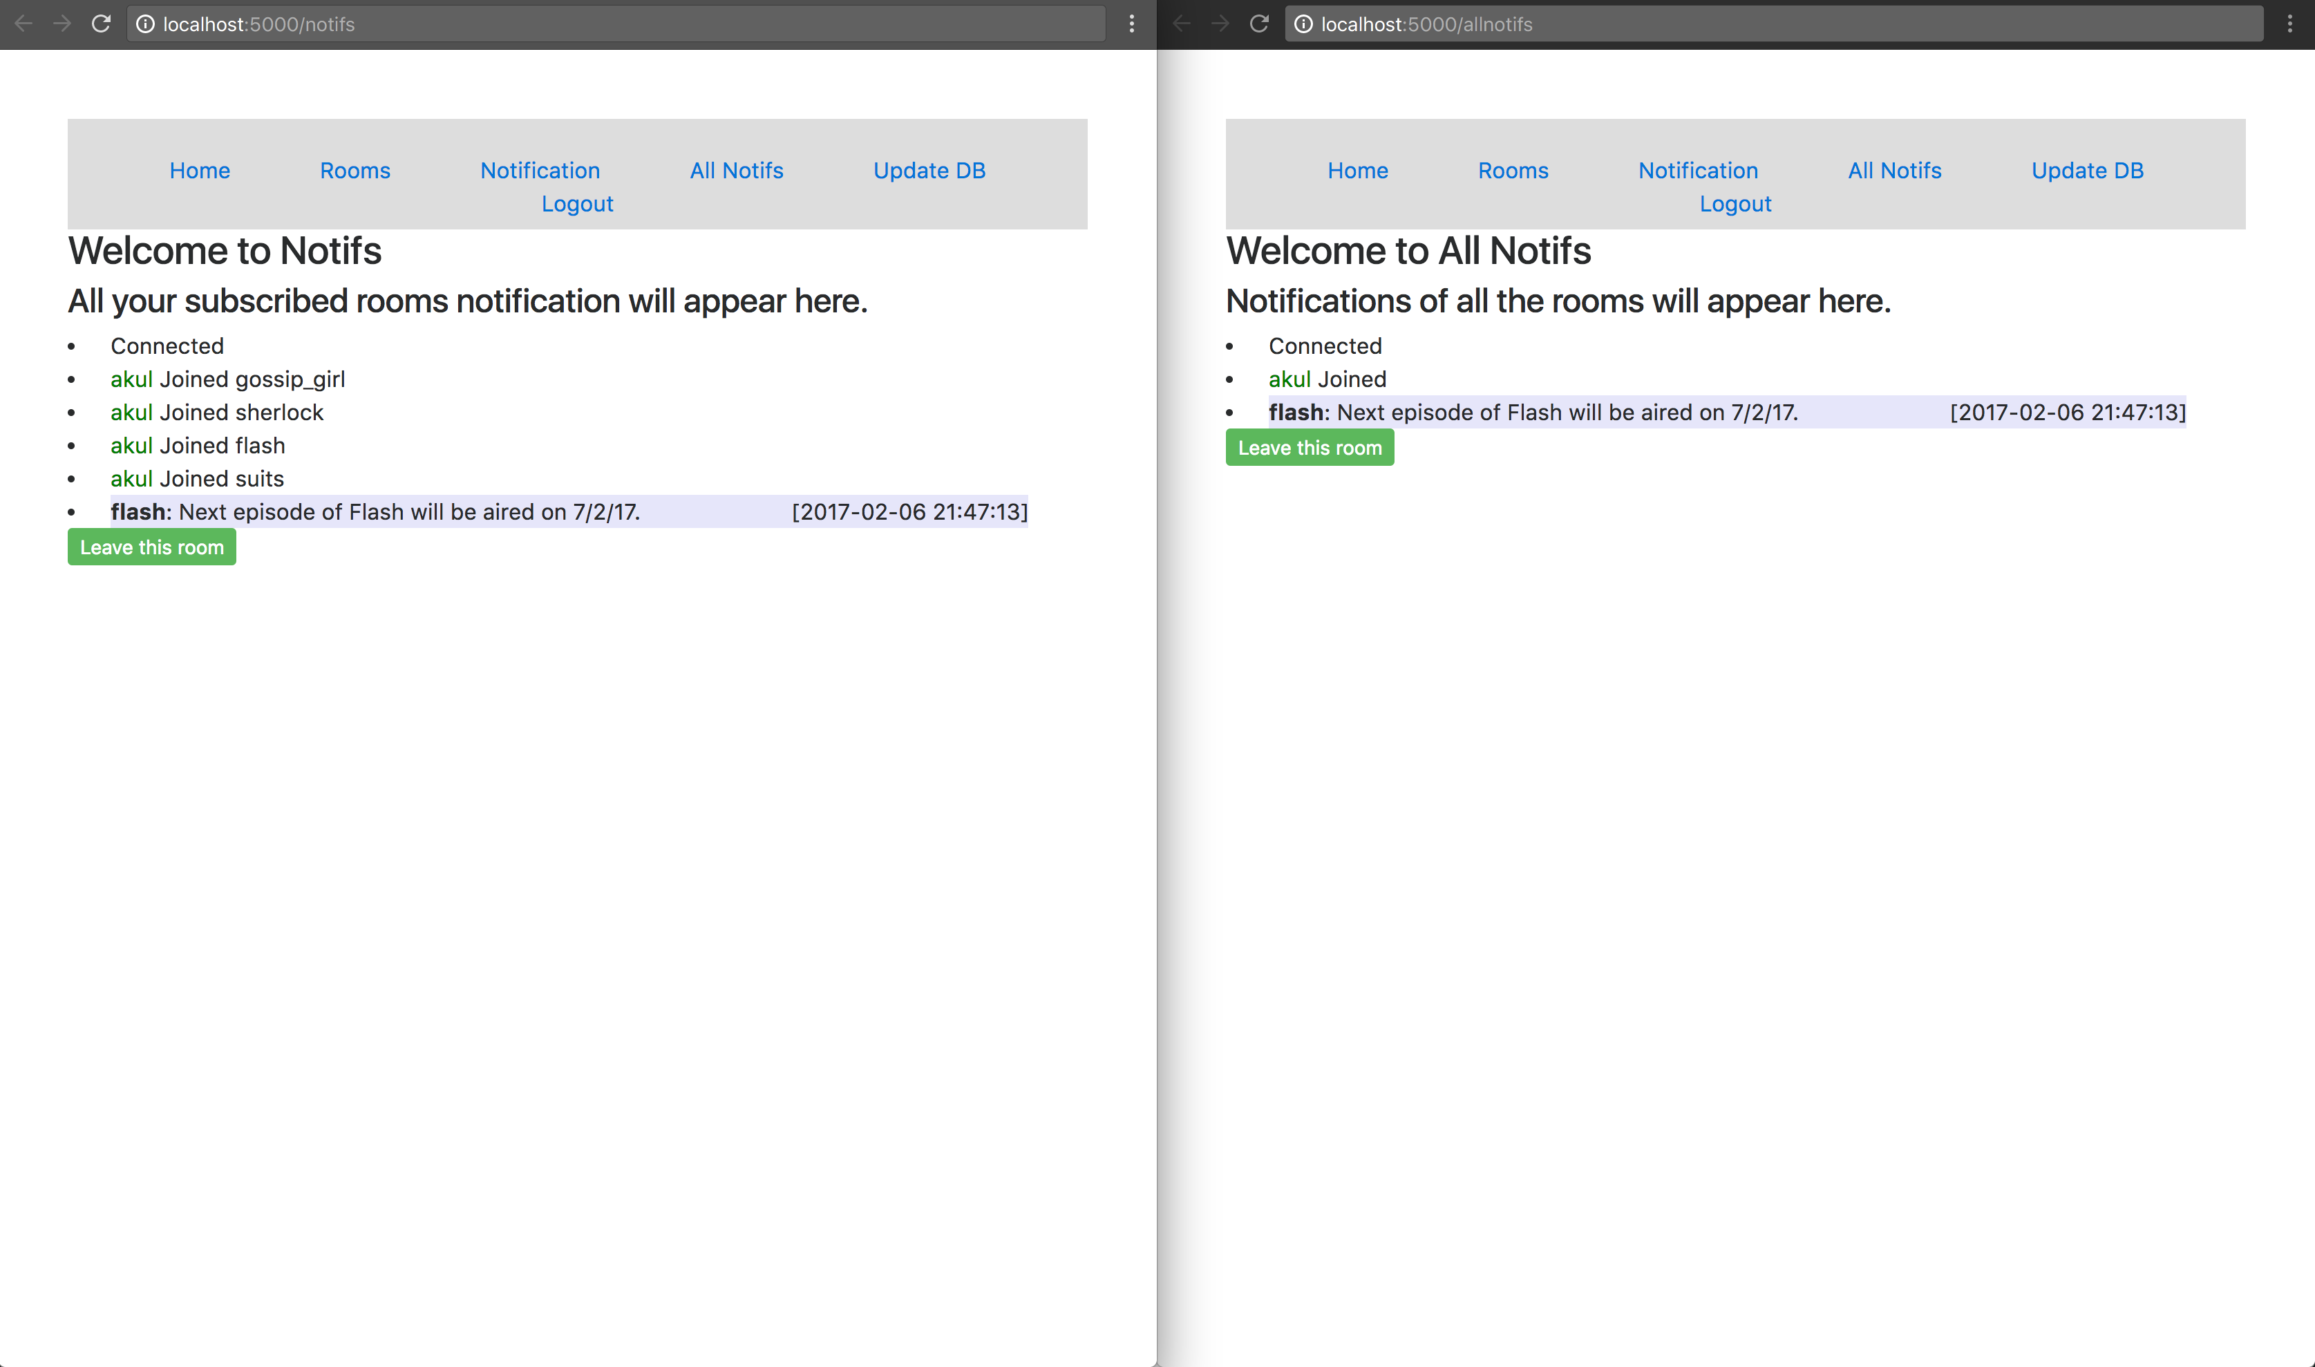The width and height of the screenshot is (2315, 1367).
Task: Open right browser's three-dot menu
Action: [2290, 24]
